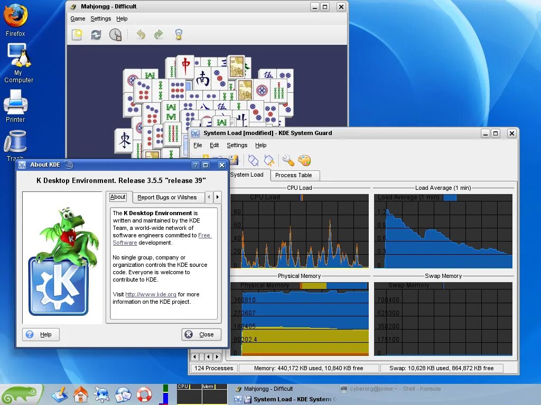Click the color palette style icon
This screenshot has height=405, width=541.
[304, 160]
